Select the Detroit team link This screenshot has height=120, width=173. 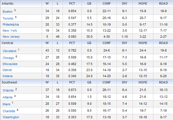7,70
